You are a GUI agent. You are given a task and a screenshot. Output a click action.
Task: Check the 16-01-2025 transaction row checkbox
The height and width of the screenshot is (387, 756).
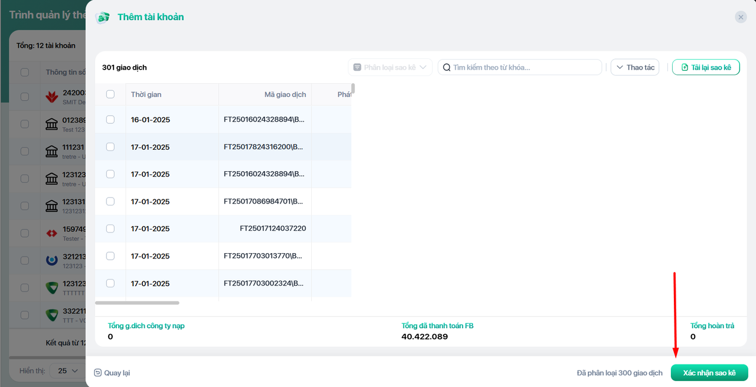click(110, 120)
